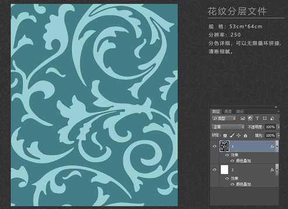The height and width of the screenshot is (209, 288).
Task: Hide layer 1 with its eye icon
Action: coord(215,146)
